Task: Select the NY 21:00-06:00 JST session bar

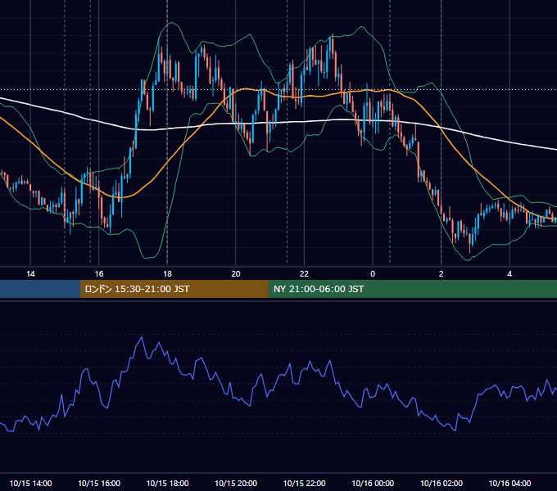Action: (x=412, y=289)
